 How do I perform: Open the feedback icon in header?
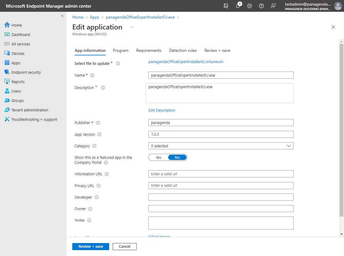pos(273,6)
